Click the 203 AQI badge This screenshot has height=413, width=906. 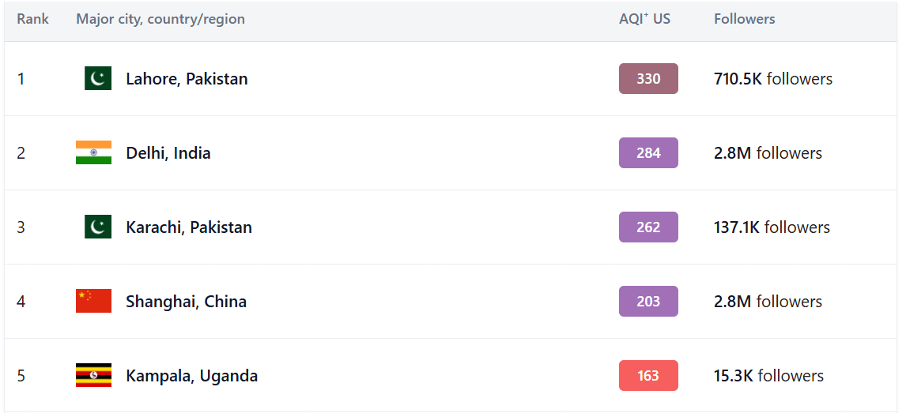[x=648, y=301]
